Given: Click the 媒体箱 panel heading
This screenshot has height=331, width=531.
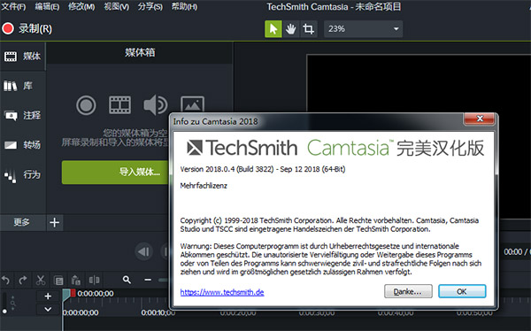Looking at the screenshot, I should pyautogui.click(x=140, y=52).
